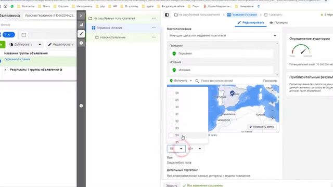Go to Германия Испания breadcrumb
The height and width of the screenshot is (187, 333).
click(242, 15)
